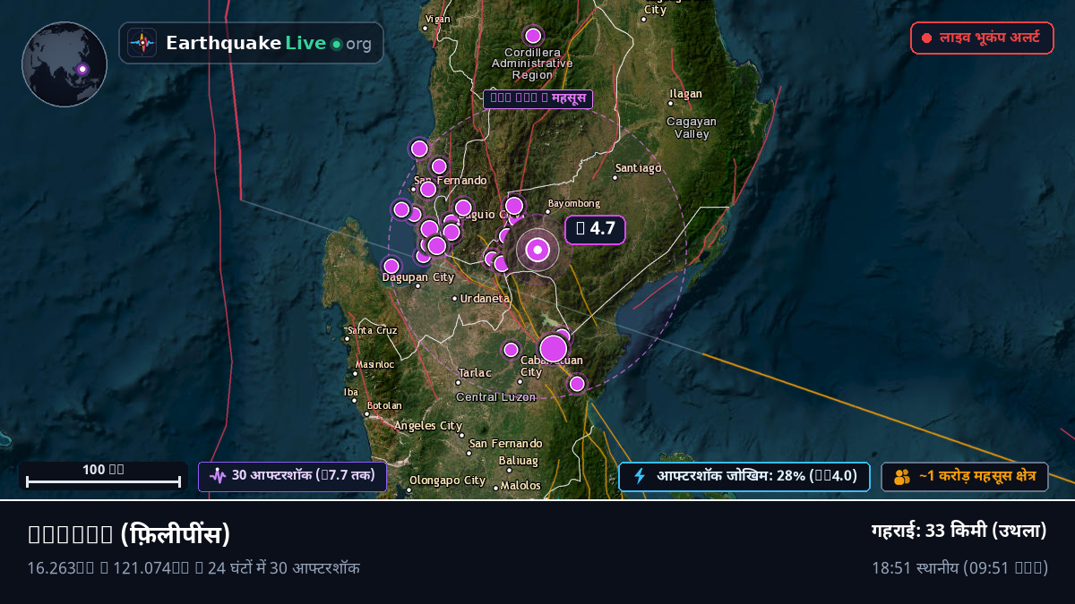
Task: Click the Cagayan Valley region label
Action: point(692,128)
